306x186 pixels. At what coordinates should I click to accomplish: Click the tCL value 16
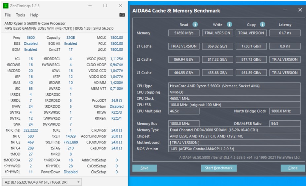[x=31, y=59]
